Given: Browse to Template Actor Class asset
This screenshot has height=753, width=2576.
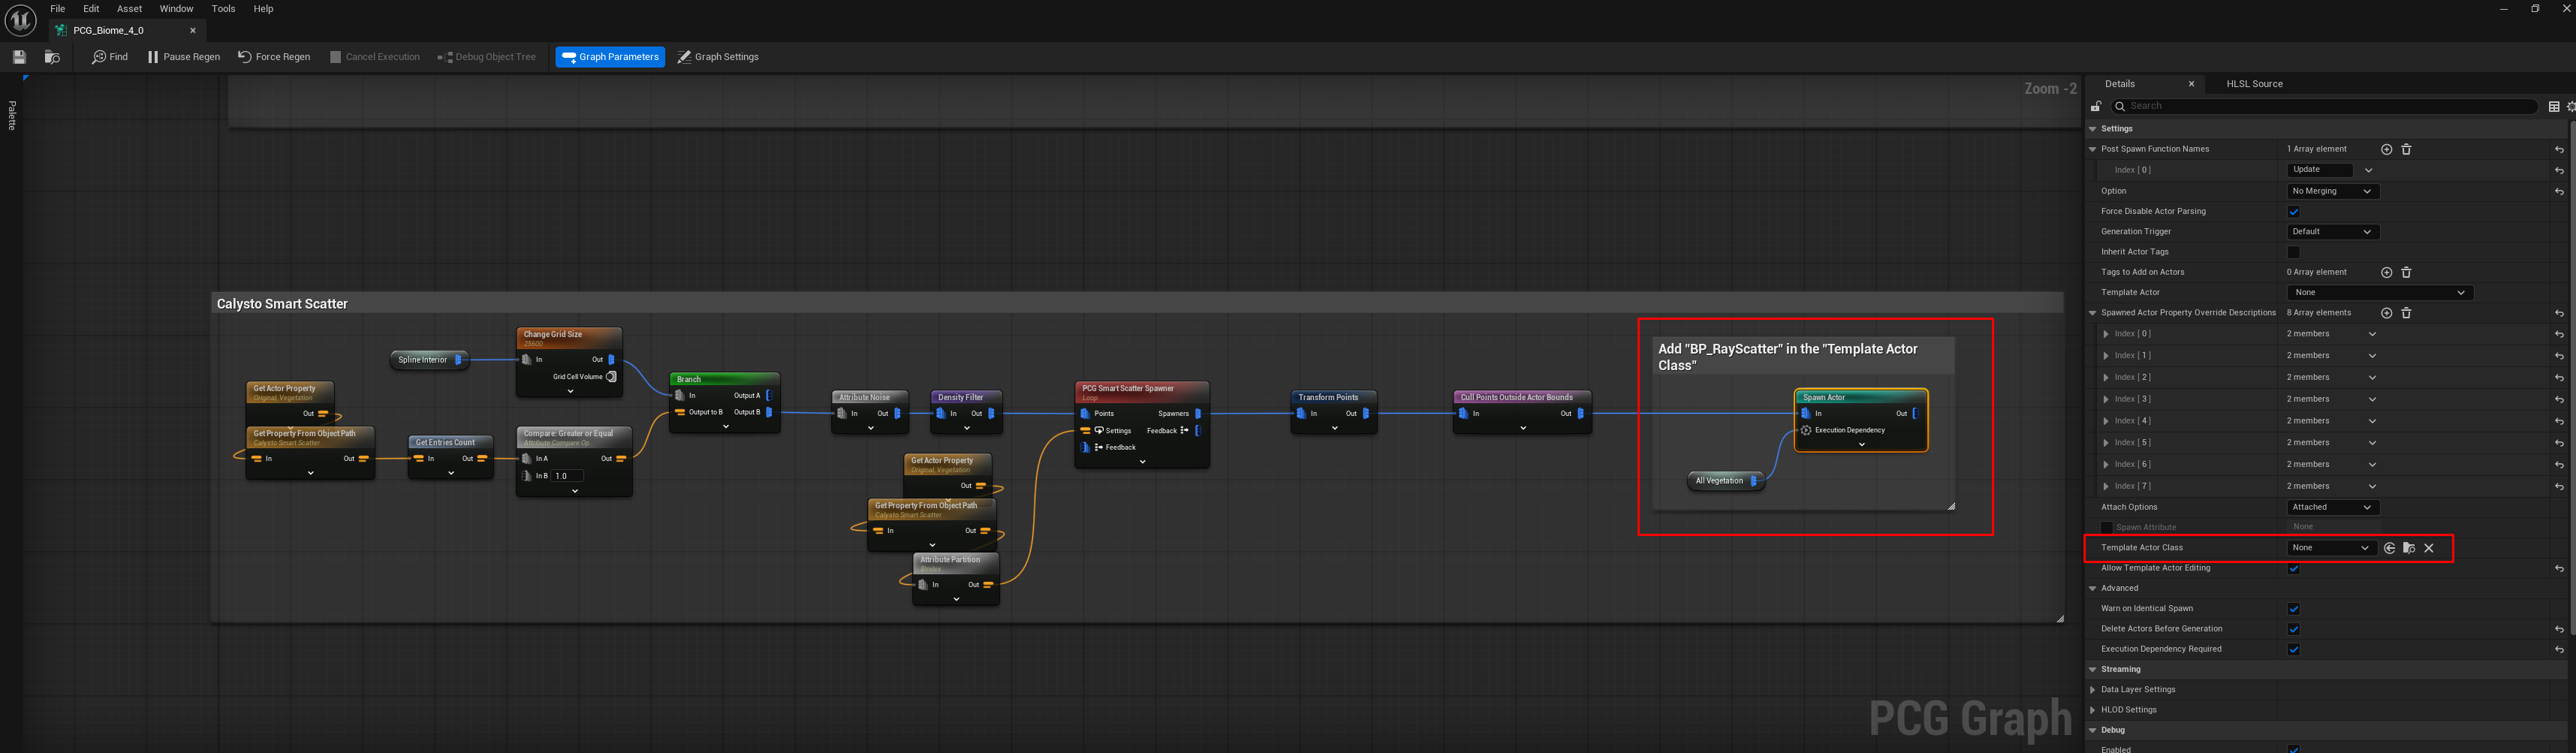Looking at the screenshot, I should point(2409,548).
